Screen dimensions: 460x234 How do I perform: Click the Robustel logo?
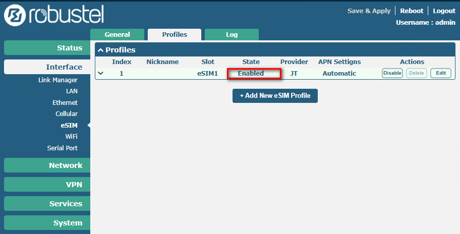click(53, 16)
